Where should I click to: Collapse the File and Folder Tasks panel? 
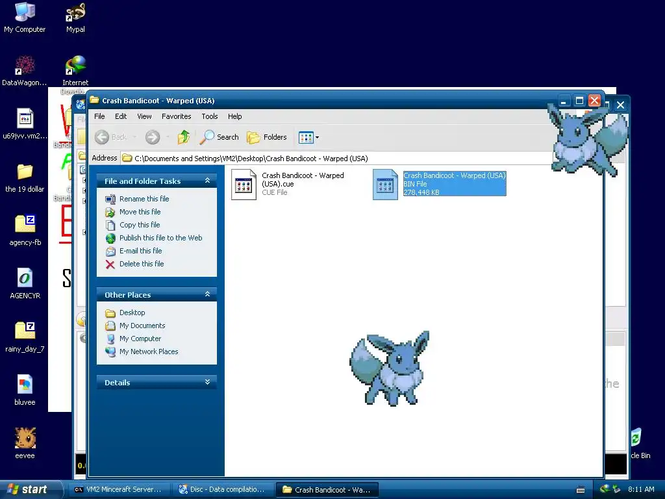tap(207, 181)
